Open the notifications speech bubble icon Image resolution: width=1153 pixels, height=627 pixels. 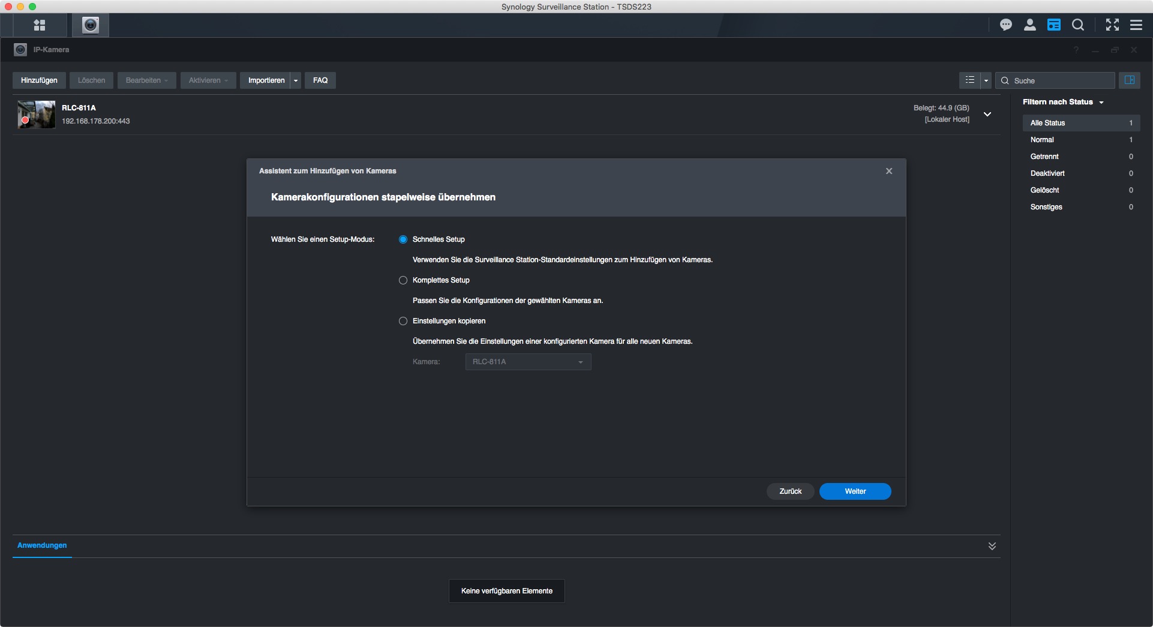pos(1006,25)
